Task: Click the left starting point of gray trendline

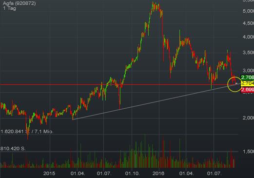Action: (x=73, y=119)
